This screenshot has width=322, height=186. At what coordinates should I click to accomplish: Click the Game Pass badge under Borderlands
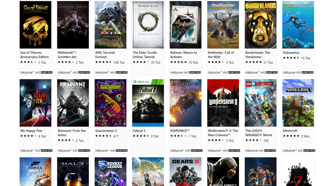pos(272,72)
